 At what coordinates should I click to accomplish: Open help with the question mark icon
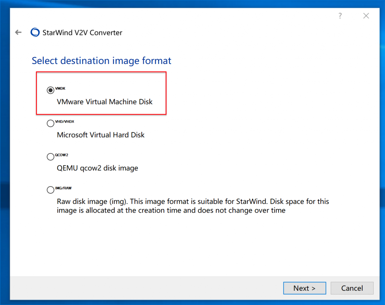pyautogui.click(x=340, y=16)
